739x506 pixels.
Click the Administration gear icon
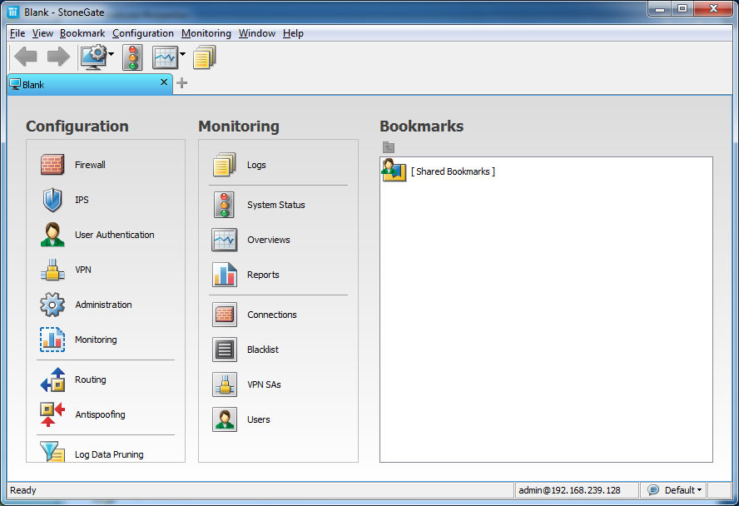click(x=52, y=305)
